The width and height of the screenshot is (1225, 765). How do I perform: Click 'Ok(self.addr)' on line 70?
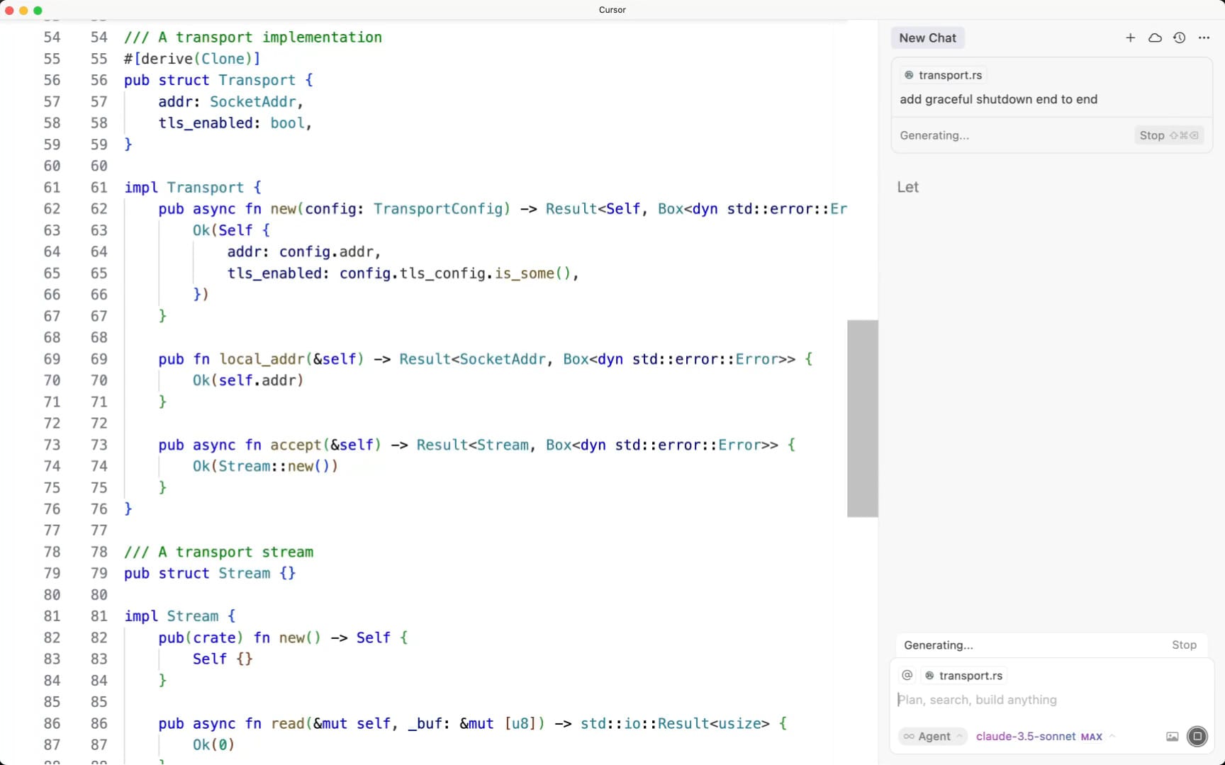coord(248,380)
